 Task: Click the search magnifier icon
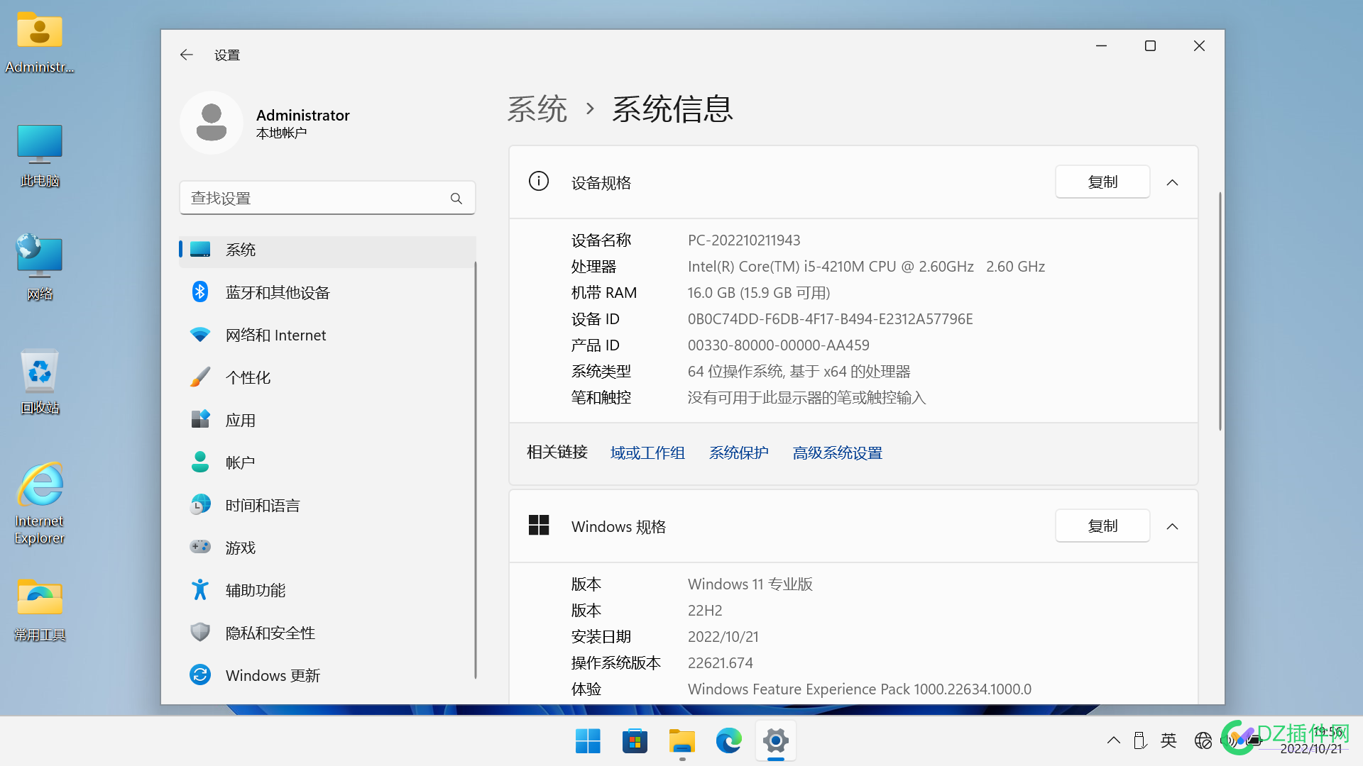tap(456, 199)
